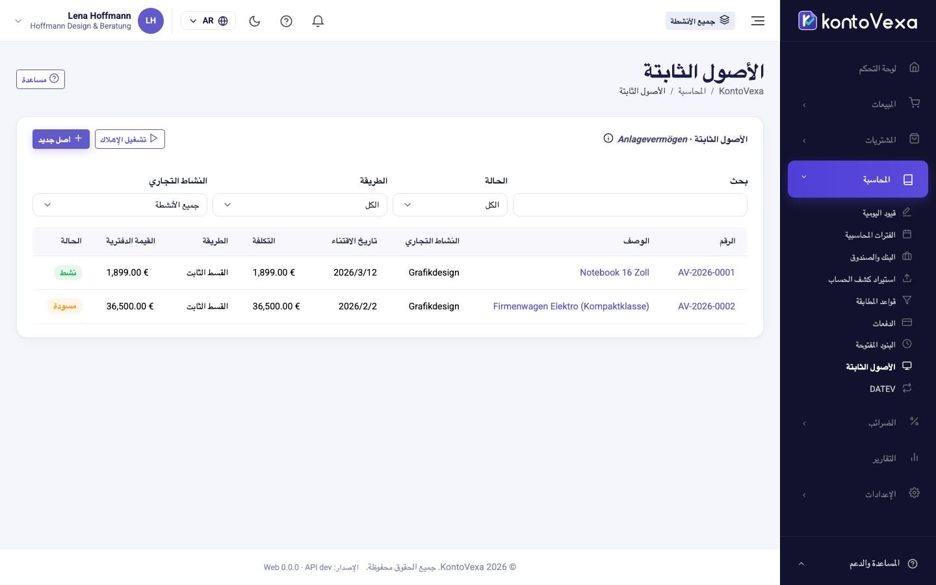The width and height of the screenshot is (936, 585).
Task: Toggle dark mode moon icon
Action: click(x=255, y=21)
